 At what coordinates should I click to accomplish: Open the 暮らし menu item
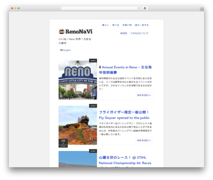105,25
